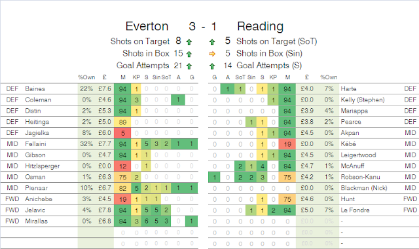Click Baines's £7.6 price cell
Screen dimensions: 419x249
pyautogui.click(x=105, y=89)
